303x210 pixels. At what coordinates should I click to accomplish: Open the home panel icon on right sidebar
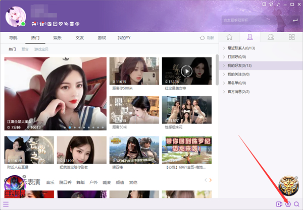230,37
